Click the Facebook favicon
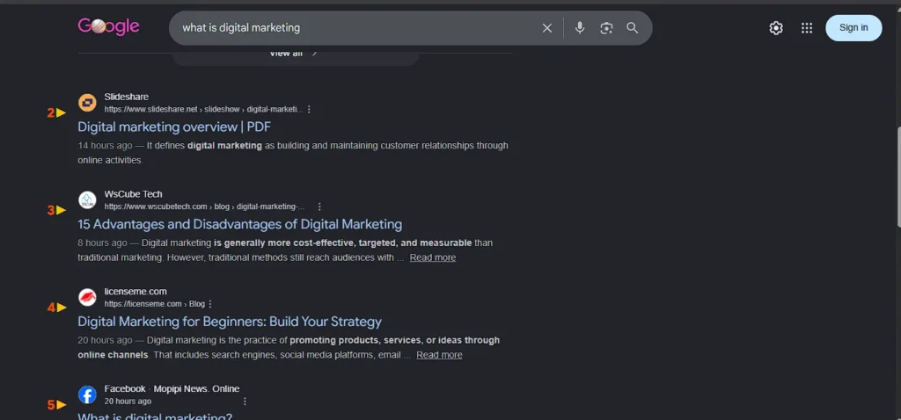This screenshot has width=901, height=420. (87, 395)
